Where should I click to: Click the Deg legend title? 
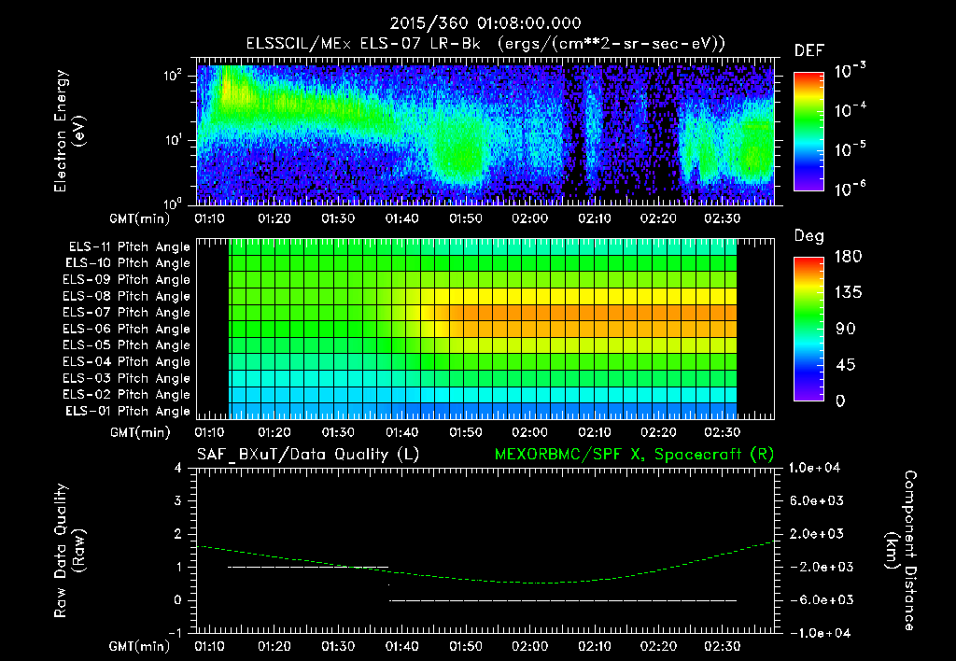[809, 236]
